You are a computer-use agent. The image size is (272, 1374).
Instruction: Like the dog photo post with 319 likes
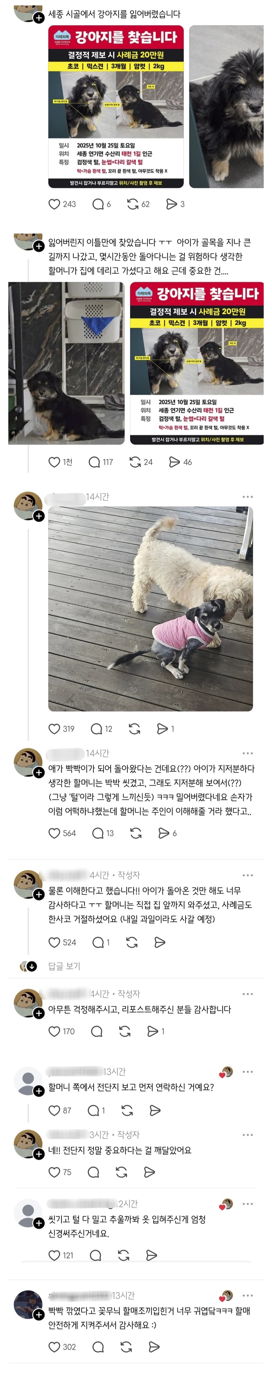click(54, 729)
